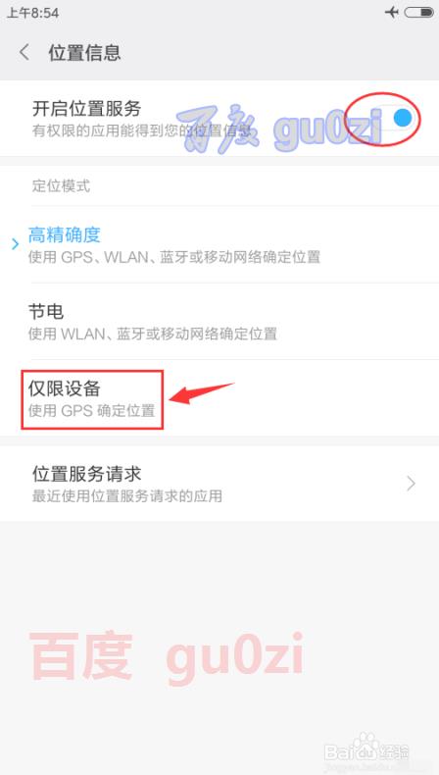
Task: Tap the blue selected-mode chevron indicator
Action: 16,244
